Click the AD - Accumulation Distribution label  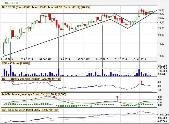pyautogui.click(x=30, y=110)
